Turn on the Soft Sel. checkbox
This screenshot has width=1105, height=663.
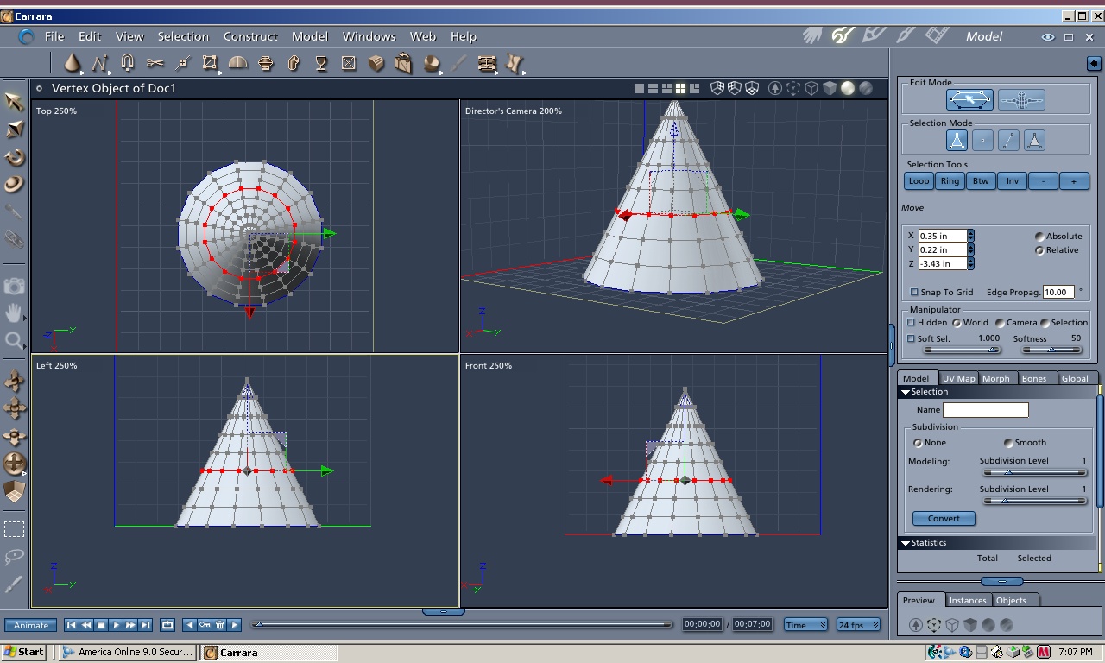(912, 338)
